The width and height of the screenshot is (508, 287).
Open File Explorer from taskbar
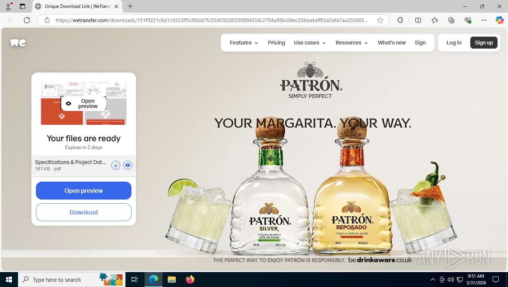tap(171, 280)
